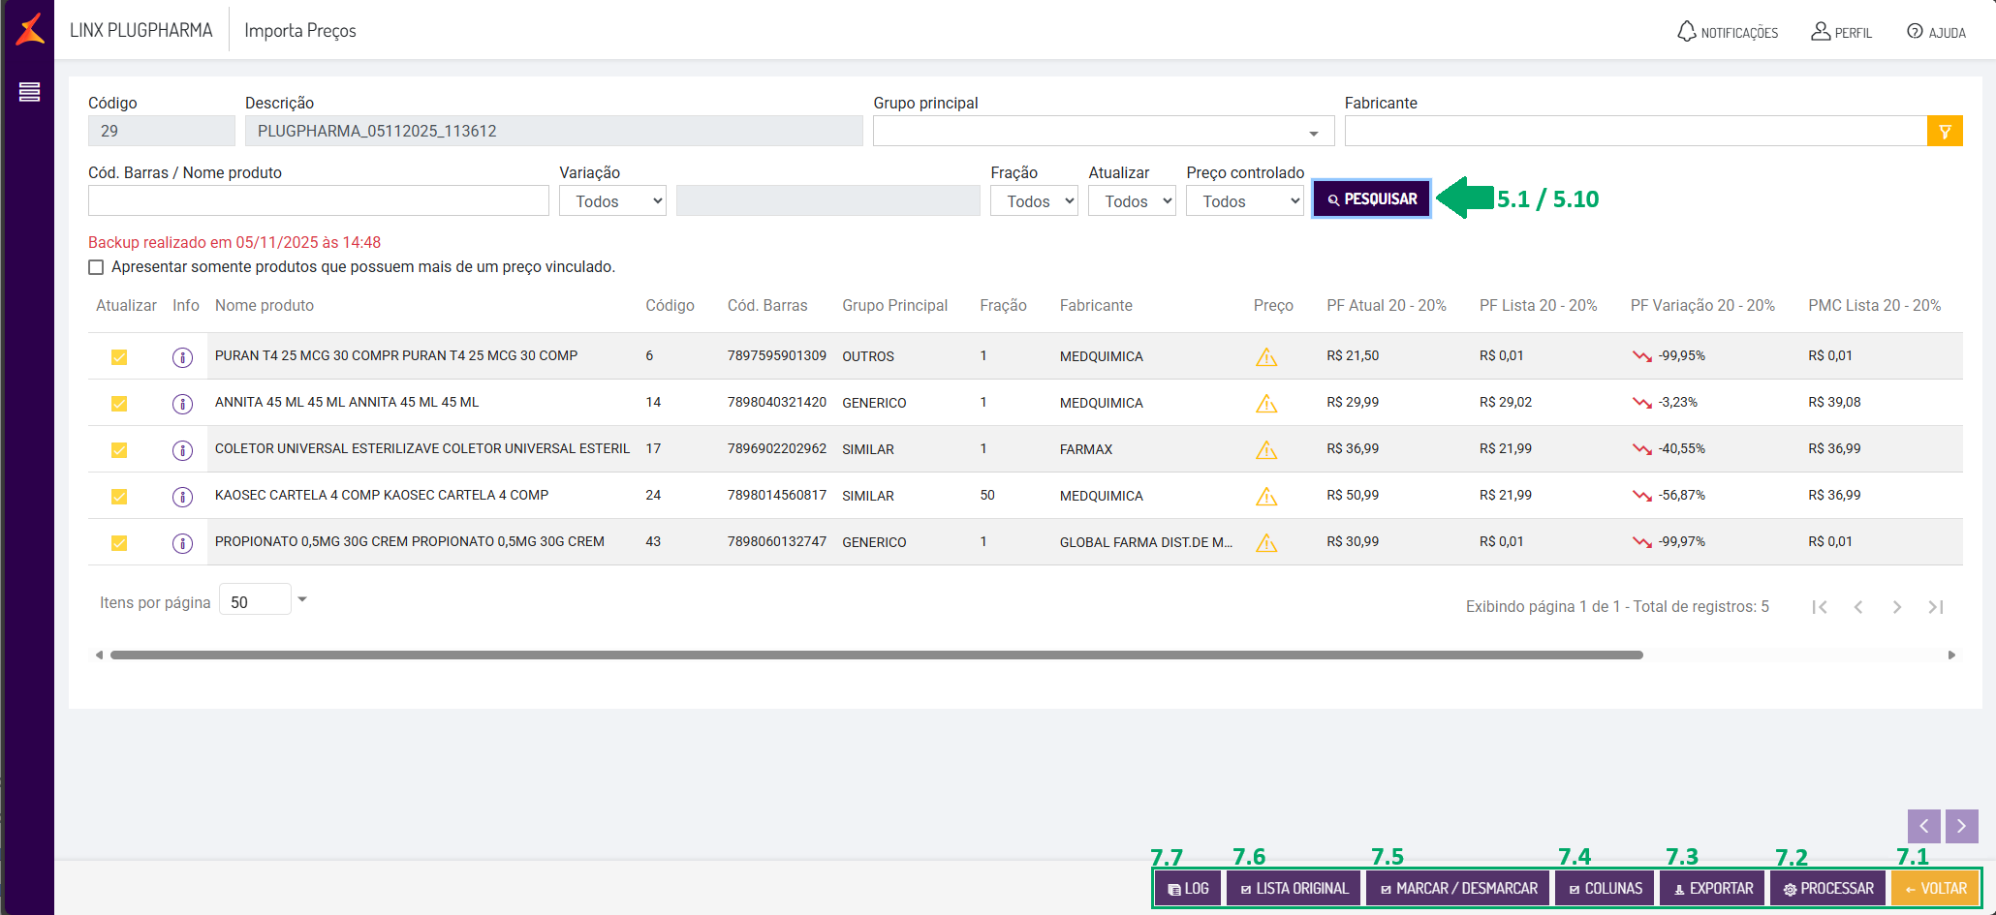Click the Descrição field
Image resolution: width=1996 pixels, height=915 pixels.
pyautogui.click(x=553, y=131)
